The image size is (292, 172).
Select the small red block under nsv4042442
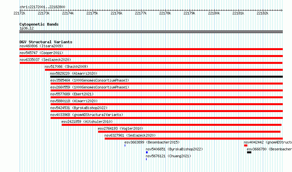tap(246, 145)
